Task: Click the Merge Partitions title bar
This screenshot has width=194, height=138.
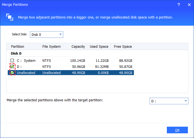Action: (x=83, y=5)
